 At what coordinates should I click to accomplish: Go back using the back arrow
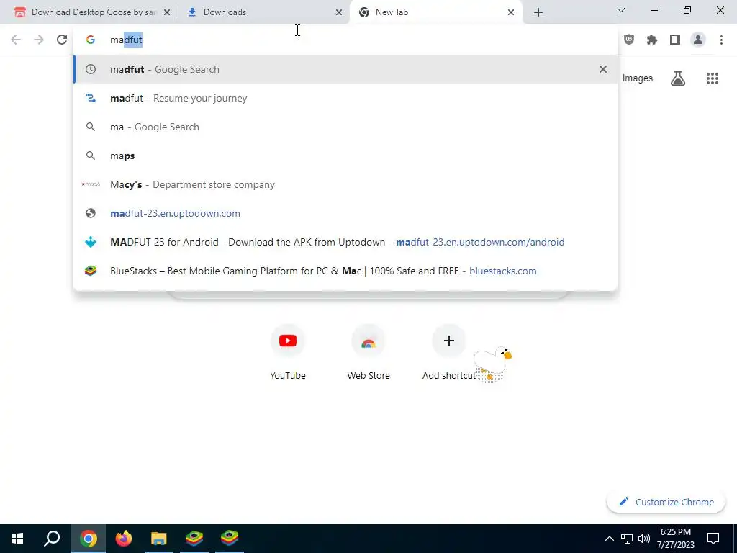click(x=16, y=40)
